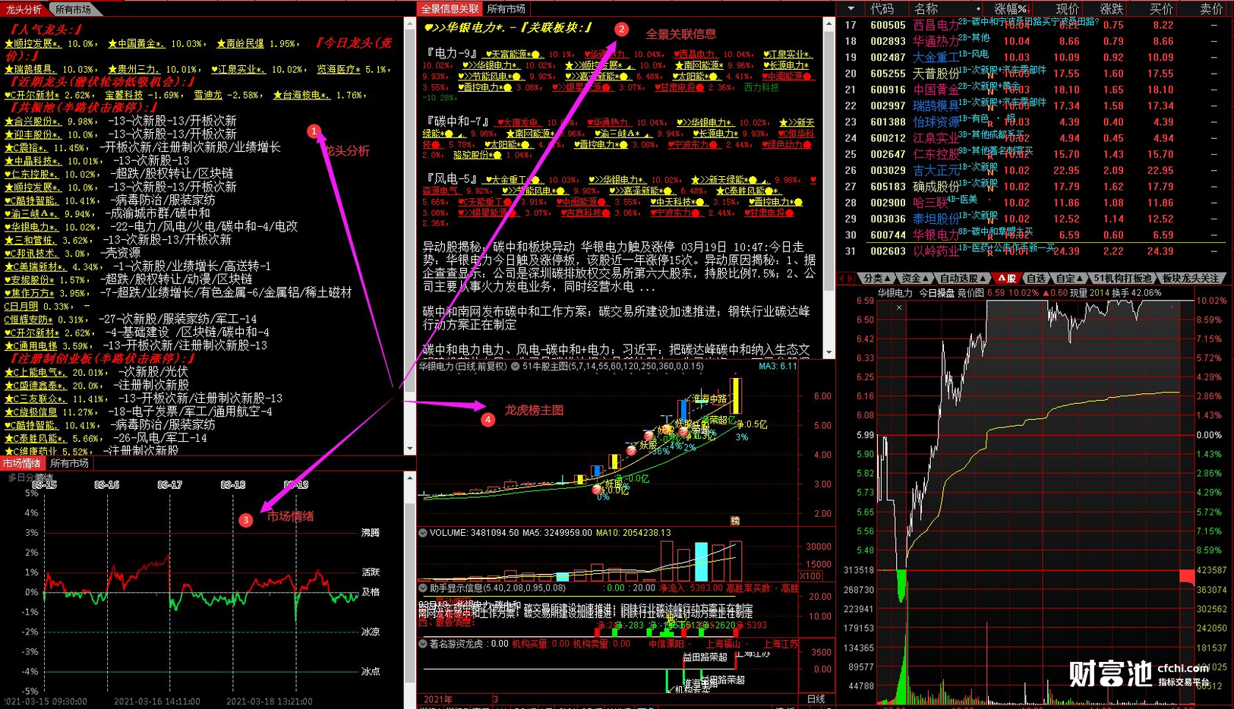The width and height of the screenshot is (1234, 709).
Task: Select stock row 003029 吉大正元
Action: pos(1034,171)
